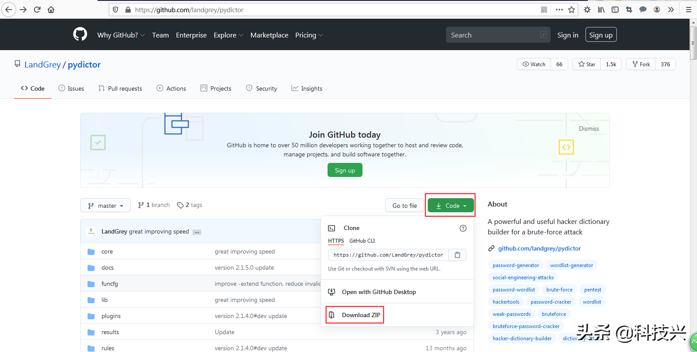Expand the Explore dropdown
This screenshot has width=697, height=352.
(228, 35)
